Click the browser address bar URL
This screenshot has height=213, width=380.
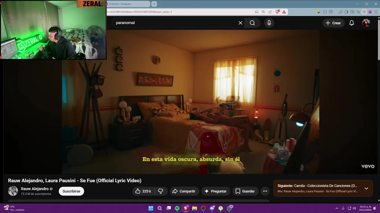[x=139, y=12]
